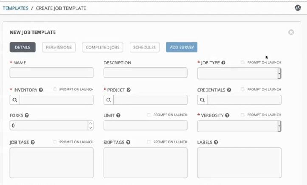Click the Labels help icon

click(216, 143)
